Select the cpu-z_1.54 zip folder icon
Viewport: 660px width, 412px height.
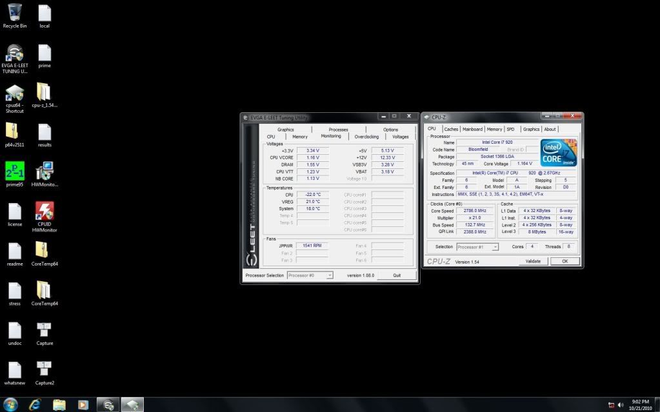click(45, 95)
